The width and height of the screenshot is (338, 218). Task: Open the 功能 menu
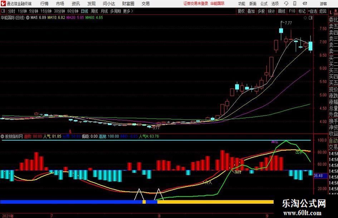point(242,4)
